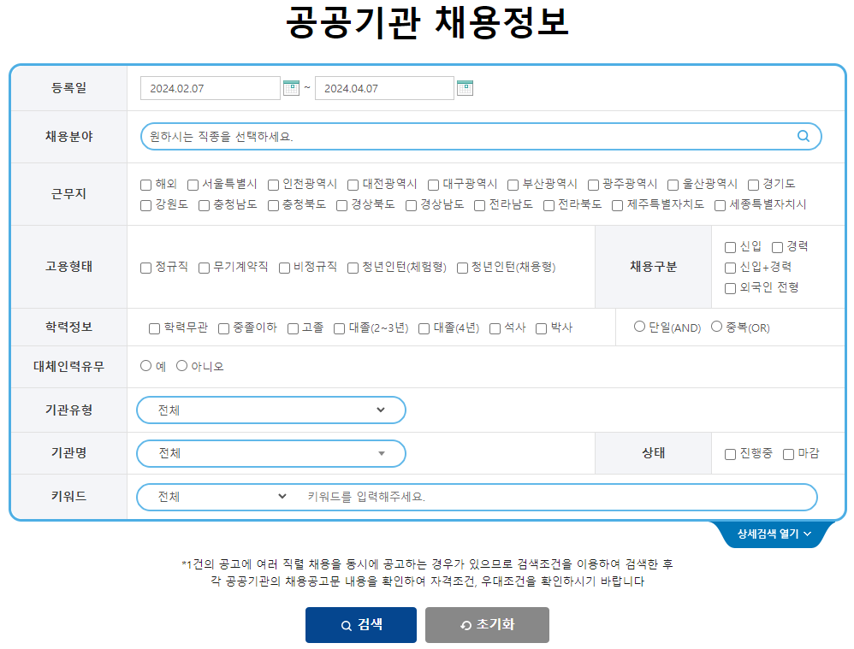
Task: Select the 예 radio for 대체인력유무
Action: (145, 365)
